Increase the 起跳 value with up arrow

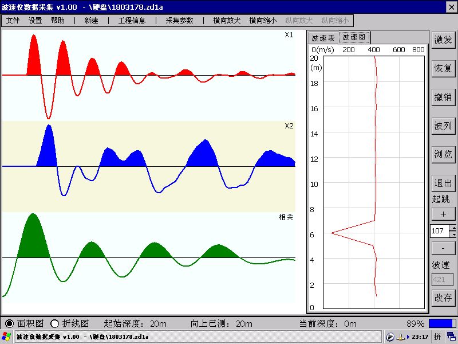tap(453, 228)
